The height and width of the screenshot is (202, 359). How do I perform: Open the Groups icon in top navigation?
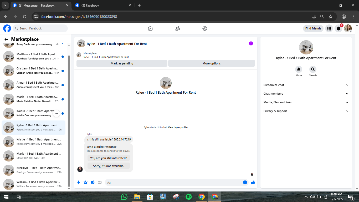click(205, 28)
